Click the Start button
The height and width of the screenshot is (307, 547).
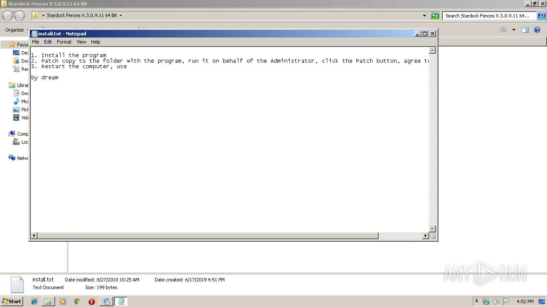pyautogui.click(x=12, y=301)
